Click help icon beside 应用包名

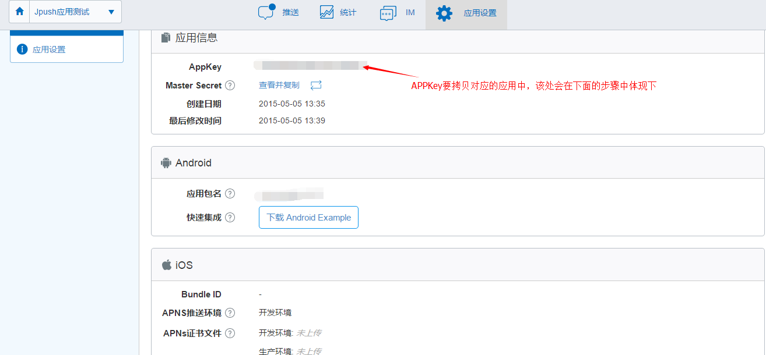[230, 194]
